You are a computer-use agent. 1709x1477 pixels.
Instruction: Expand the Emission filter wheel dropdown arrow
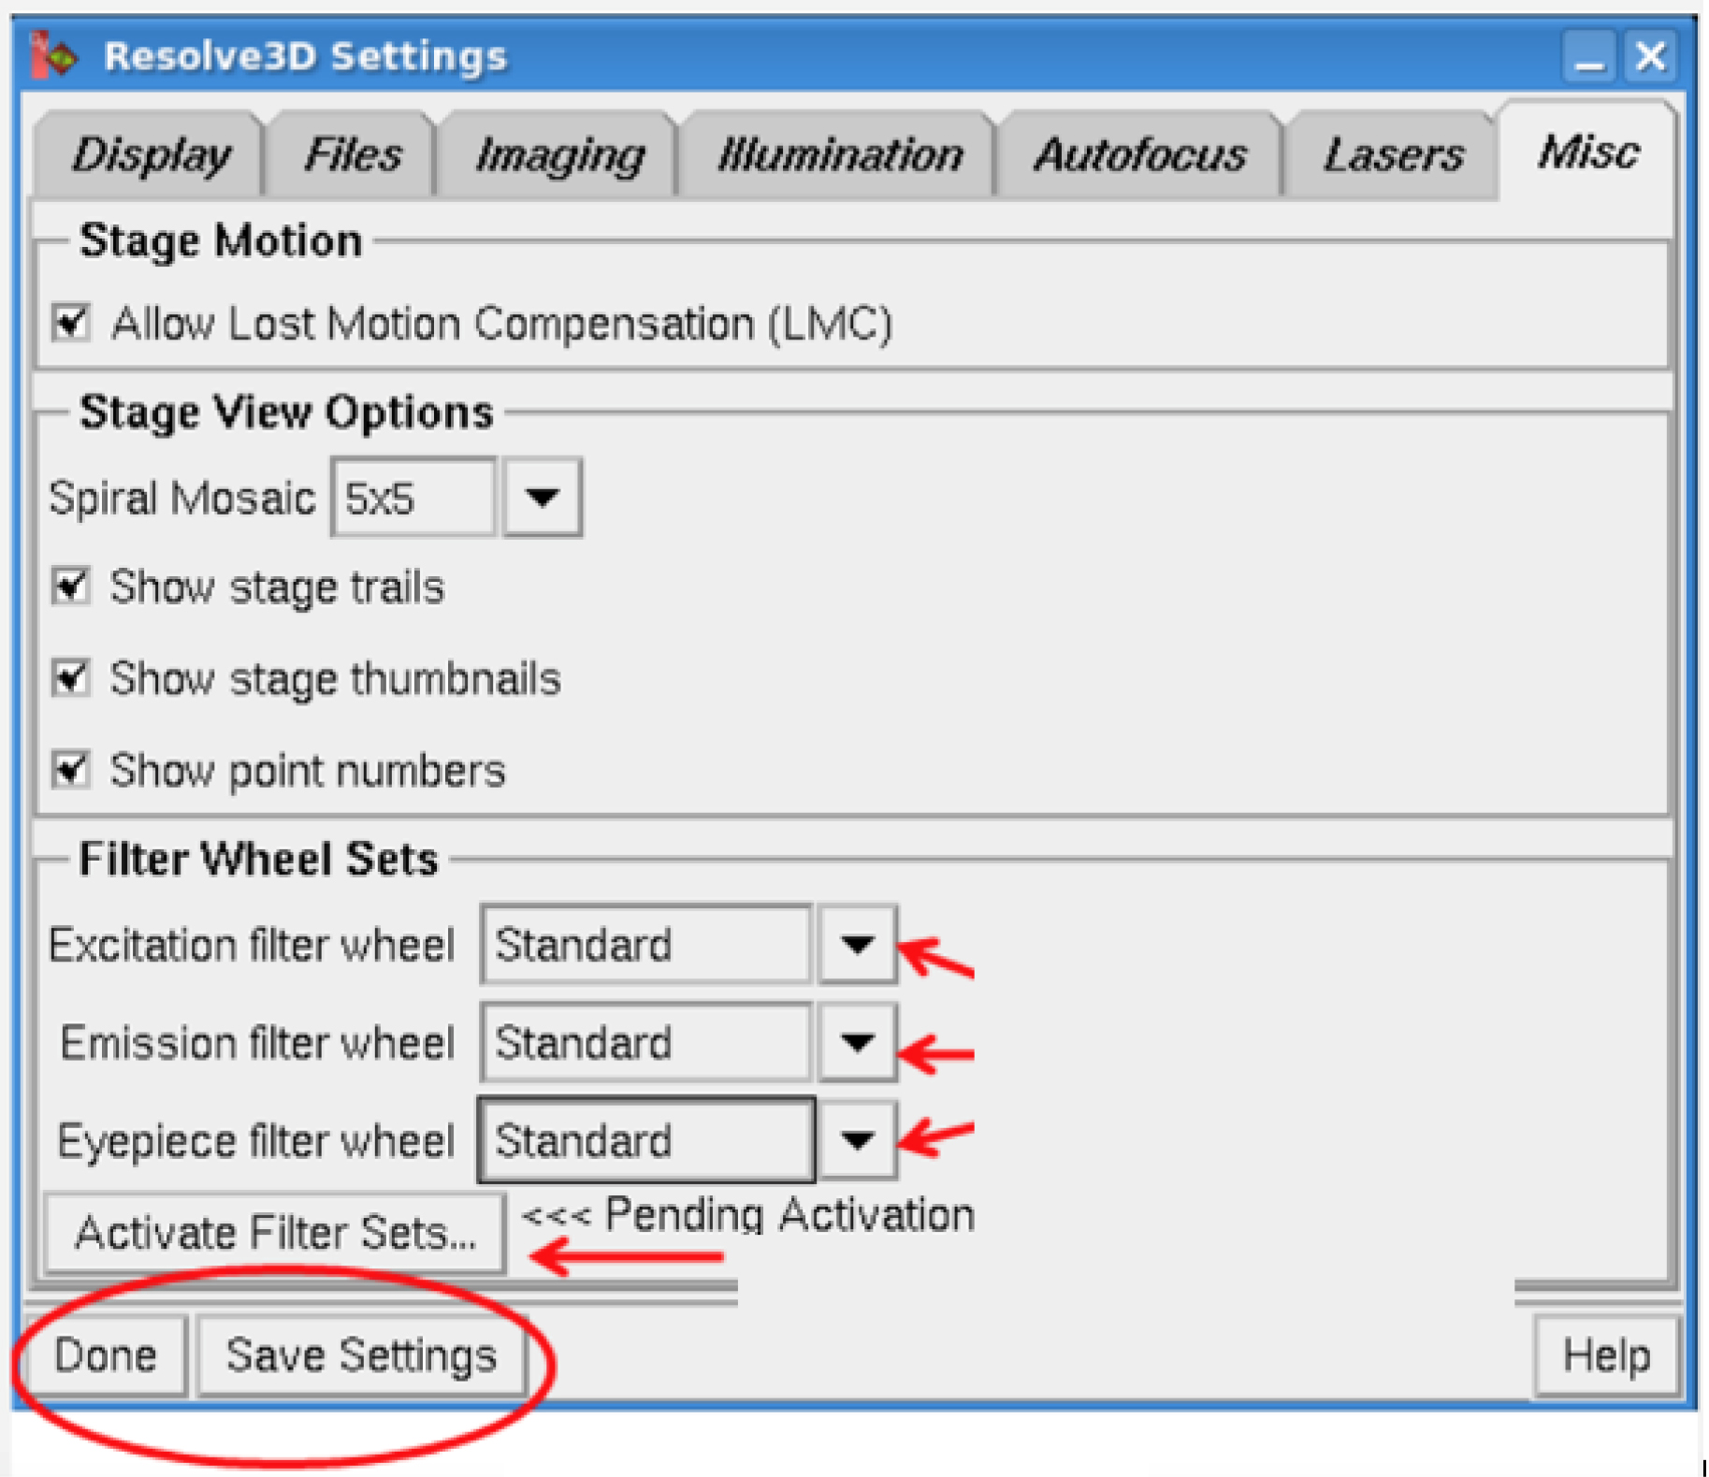coord(857,1042)
